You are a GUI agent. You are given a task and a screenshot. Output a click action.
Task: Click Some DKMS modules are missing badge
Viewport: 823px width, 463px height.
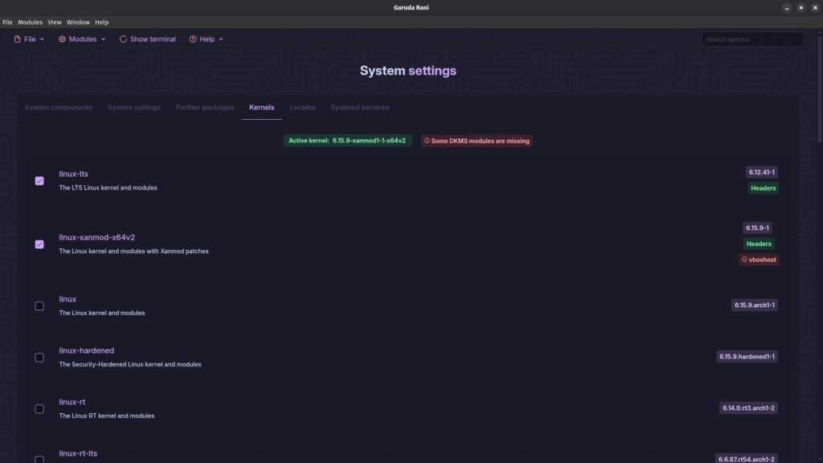point(477,141)
